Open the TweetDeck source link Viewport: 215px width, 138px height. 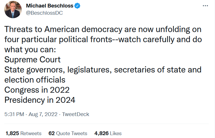click(x=76, y=114)
